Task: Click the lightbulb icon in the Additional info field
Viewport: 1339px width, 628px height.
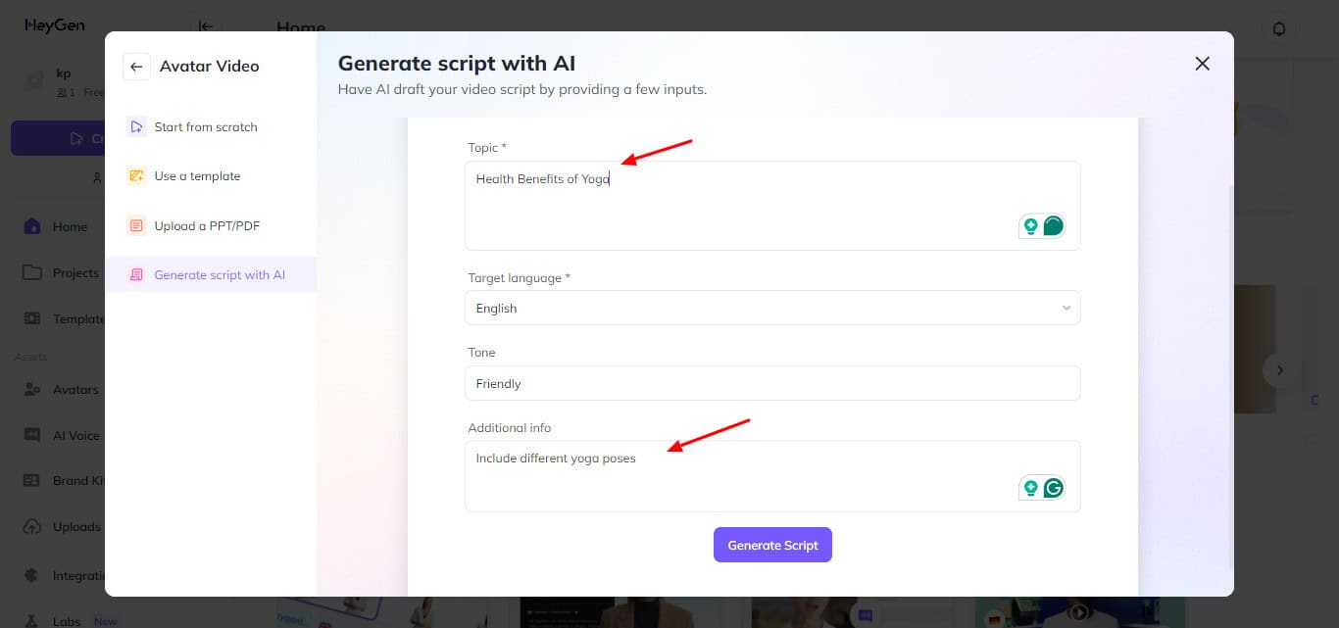Action: 1030,488
